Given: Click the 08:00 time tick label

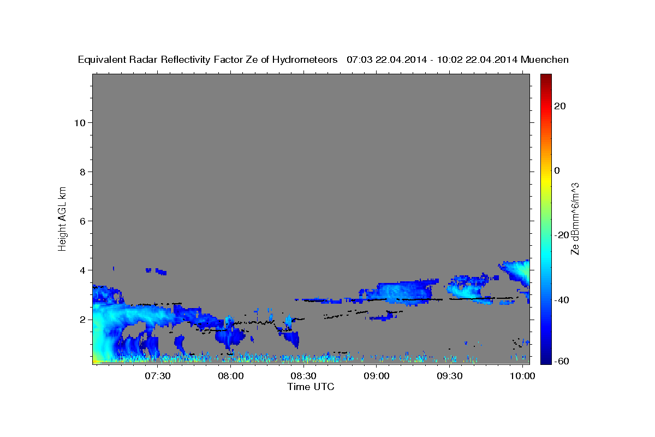Looking at the screenshot, I should point(231,377).
